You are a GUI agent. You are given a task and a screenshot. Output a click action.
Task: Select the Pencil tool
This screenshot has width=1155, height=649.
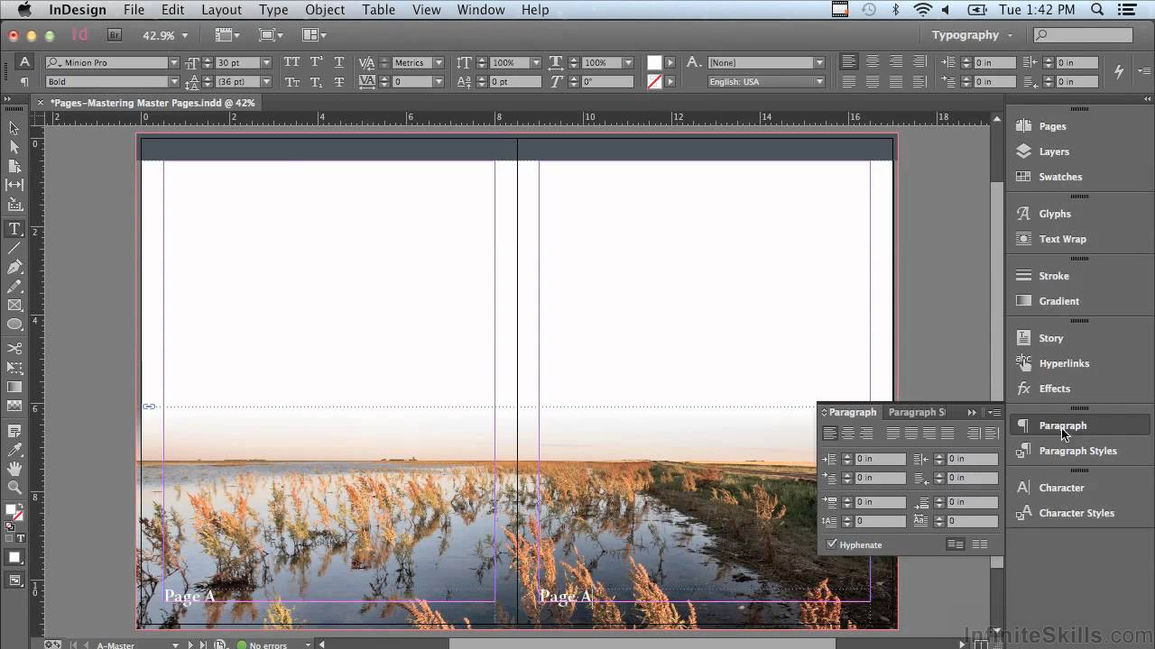14,287
